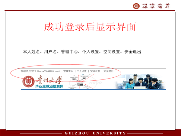The height and width of the screenshot is (136, 181).
Task: Click the description line listing 本人姓名、用户名
Action: pyautogui.click(x=82, y=52)
